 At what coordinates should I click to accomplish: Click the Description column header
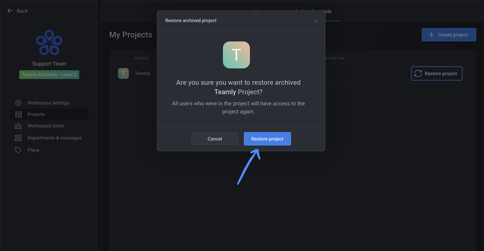pos(335,58)
